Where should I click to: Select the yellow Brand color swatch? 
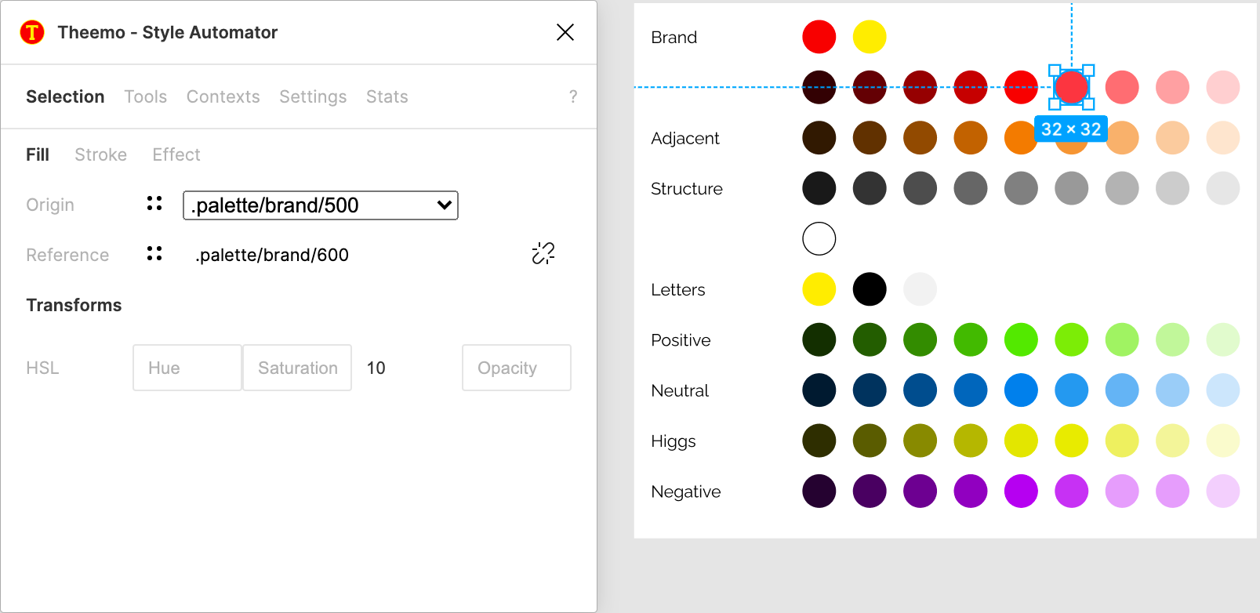point(869,37)
